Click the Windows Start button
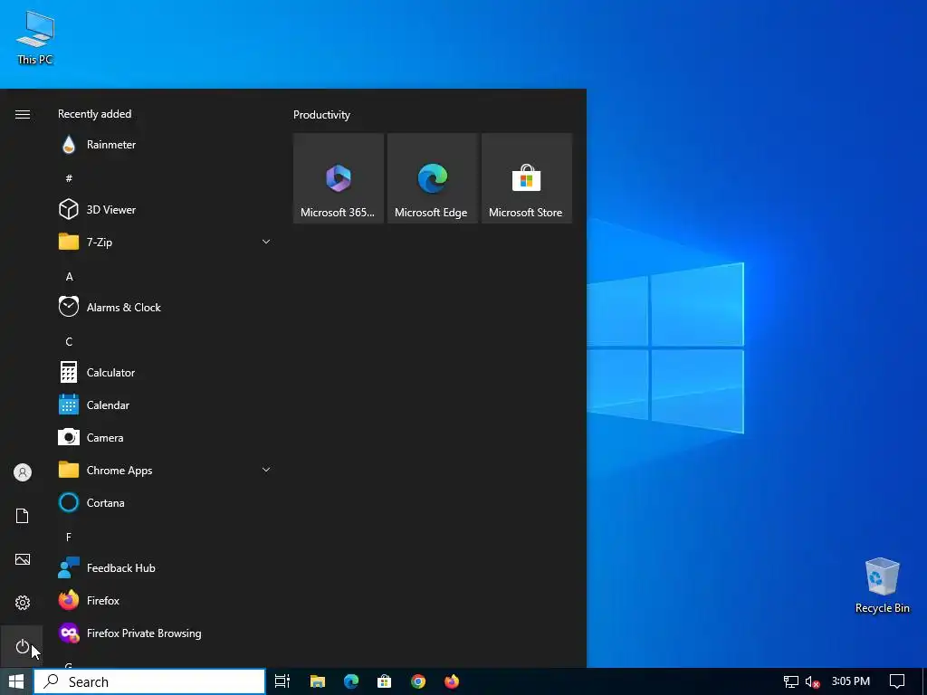 [16, 682]
